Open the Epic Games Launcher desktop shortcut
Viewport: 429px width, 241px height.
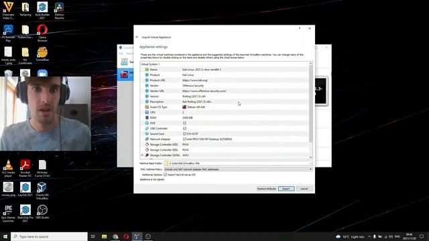[8, 214]
